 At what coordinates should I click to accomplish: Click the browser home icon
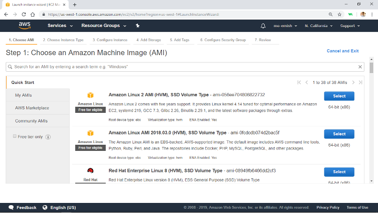(32, 14)
